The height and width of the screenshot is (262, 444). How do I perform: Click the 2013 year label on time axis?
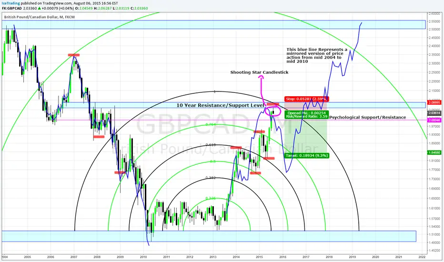(213, 257)
